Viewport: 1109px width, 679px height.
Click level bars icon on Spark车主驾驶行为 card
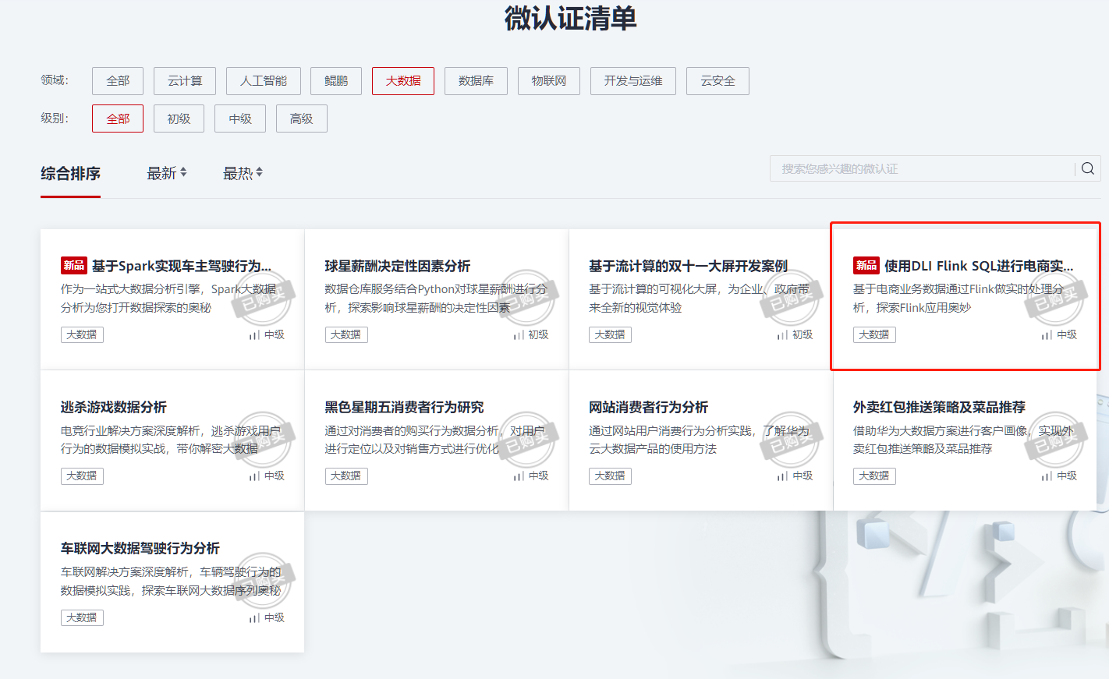[254, 335]
